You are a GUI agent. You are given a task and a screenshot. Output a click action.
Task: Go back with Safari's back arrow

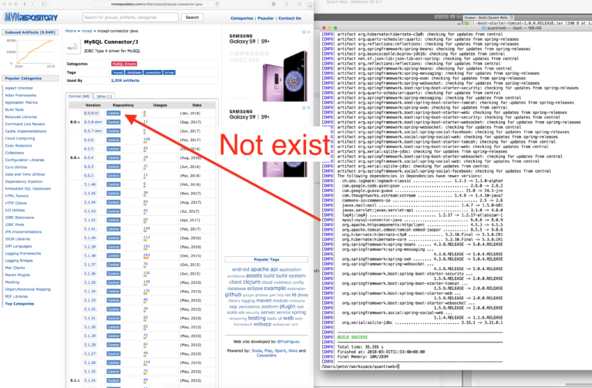point(25,4)
